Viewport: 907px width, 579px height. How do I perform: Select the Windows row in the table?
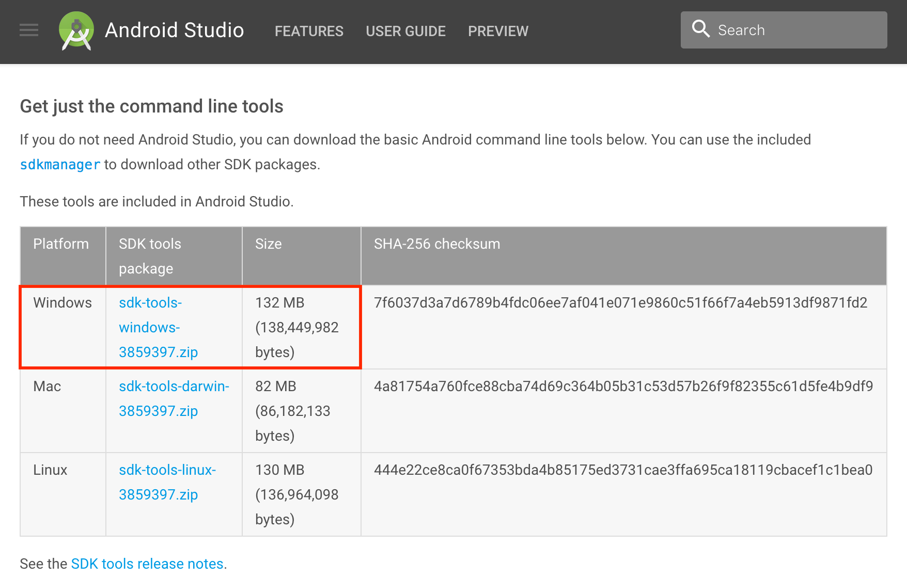click(62, 302)
